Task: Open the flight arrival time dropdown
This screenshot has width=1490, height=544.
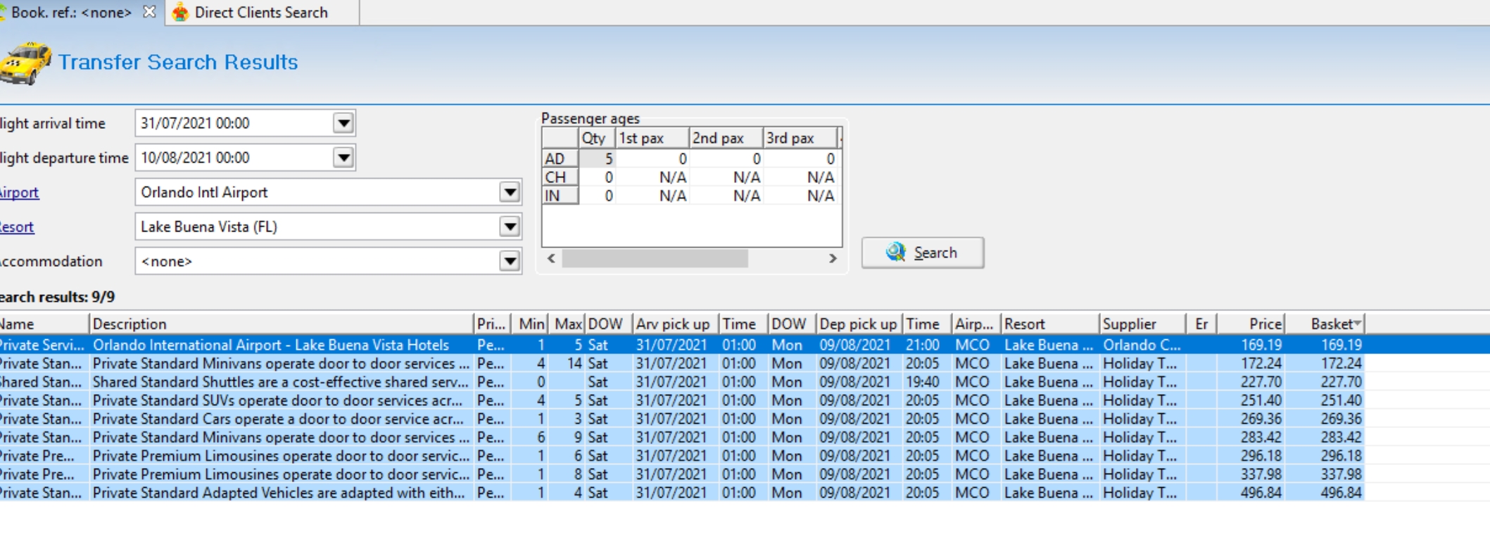Action: tap(343, 123)
